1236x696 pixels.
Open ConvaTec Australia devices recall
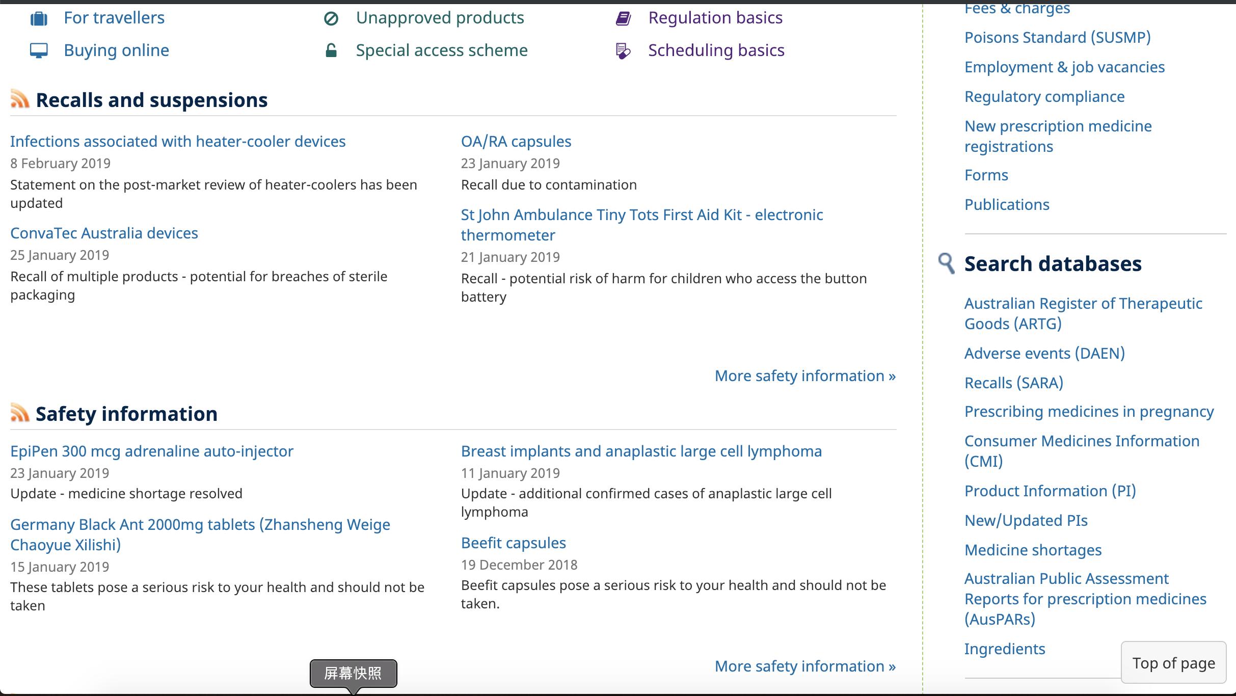tap(104, 233)
